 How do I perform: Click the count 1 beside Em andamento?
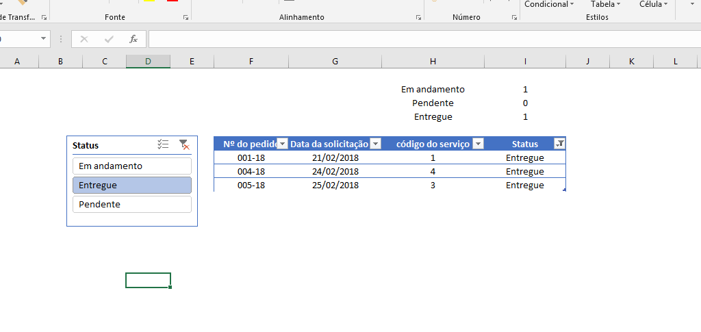(x=525, y=89)
